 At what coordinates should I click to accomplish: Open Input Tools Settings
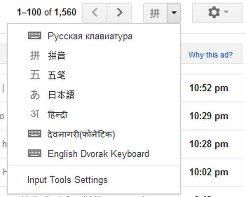[x=67, y=180]
